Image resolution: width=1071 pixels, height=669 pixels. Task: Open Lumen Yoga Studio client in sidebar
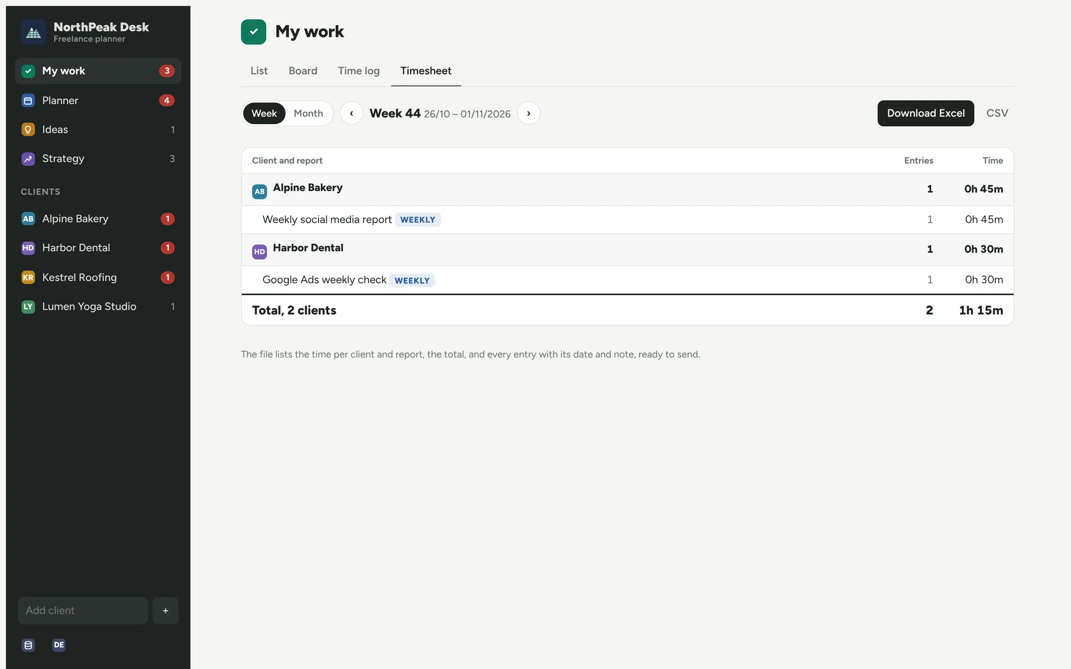click(98, 307)
